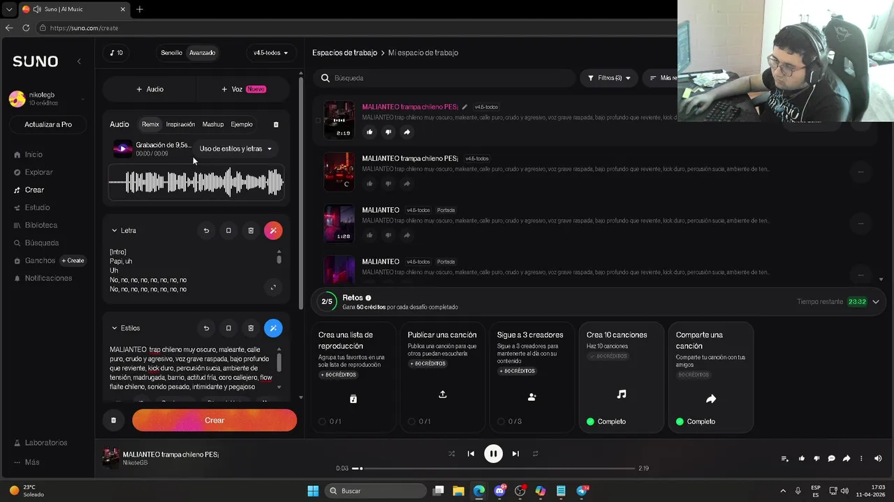Image resolution: width=894 pixels, height=502 pixels.
Task: Switch to Avanzado mode
Action: pos(202,53)
